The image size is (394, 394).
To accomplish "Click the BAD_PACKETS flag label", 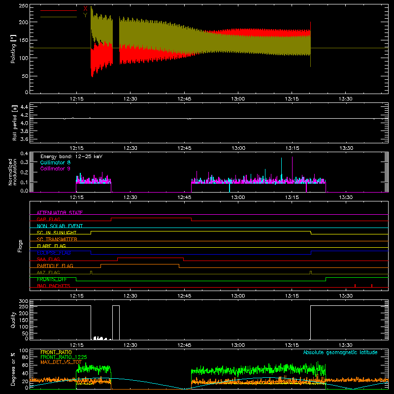I will (x=54, y=286).
